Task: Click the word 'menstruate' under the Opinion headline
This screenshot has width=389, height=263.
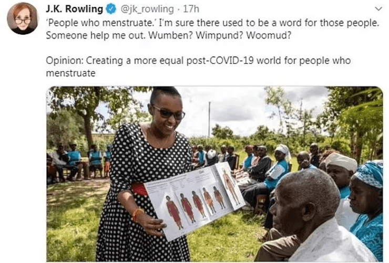Action: (71, 73)
